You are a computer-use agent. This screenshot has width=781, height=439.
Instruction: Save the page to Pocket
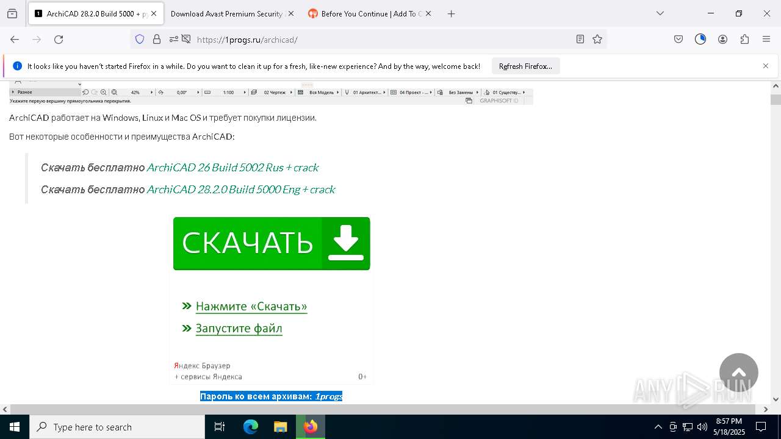tap(678, 39)
